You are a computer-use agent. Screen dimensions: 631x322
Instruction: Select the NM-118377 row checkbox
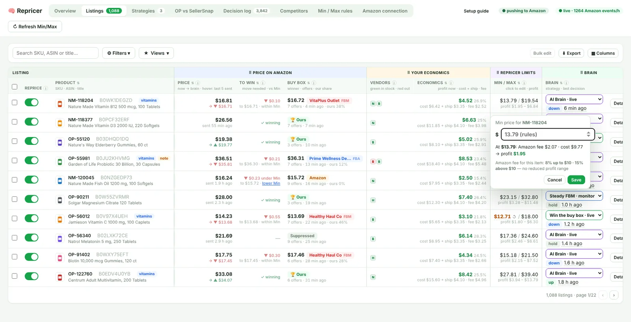[x=15, y=122]
